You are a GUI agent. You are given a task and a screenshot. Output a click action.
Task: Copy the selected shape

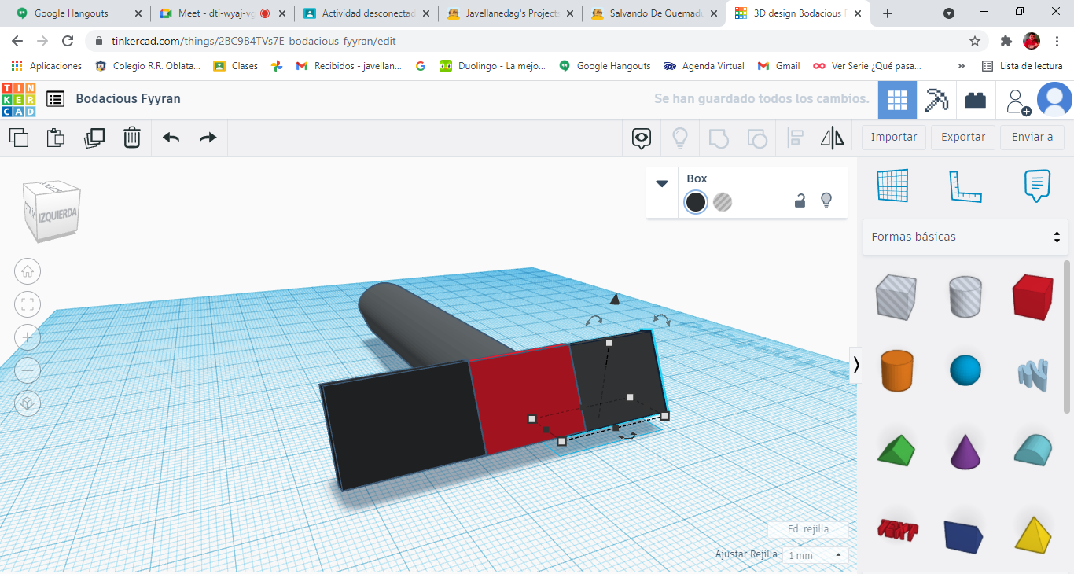coord(19,138)
